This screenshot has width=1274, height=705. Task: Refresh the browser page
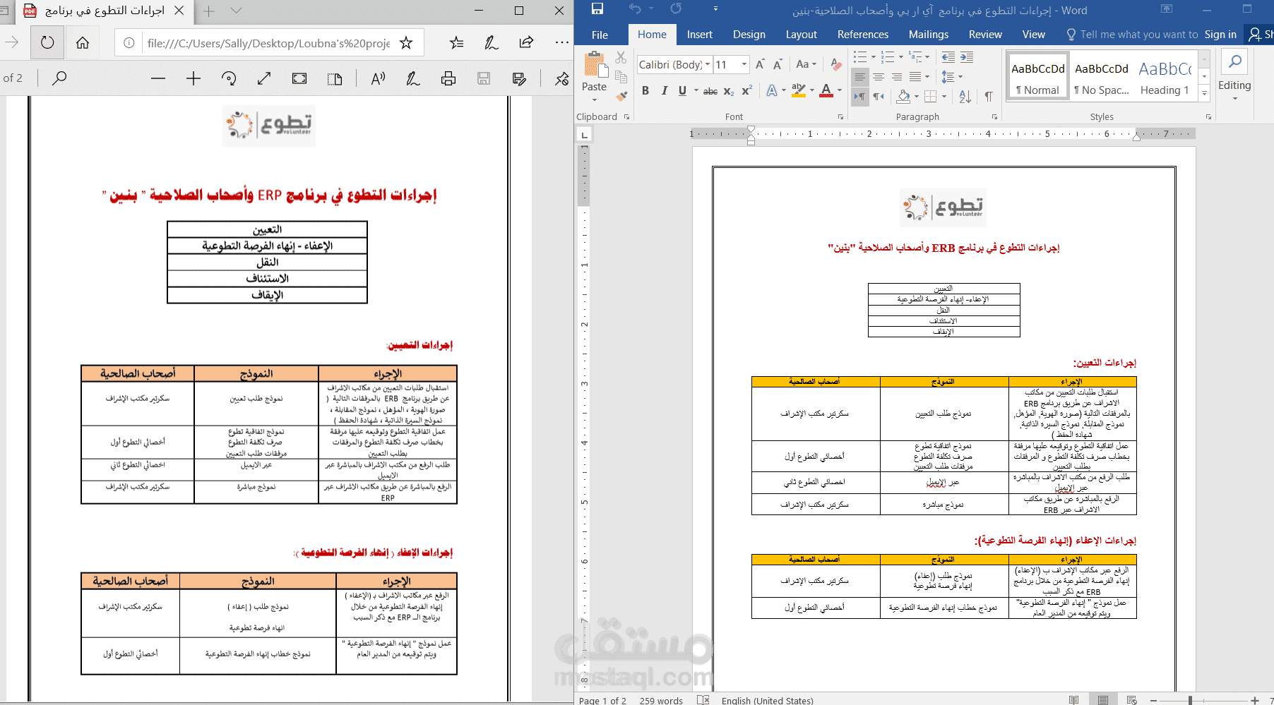pyautogui.click(x=47, y=42)
